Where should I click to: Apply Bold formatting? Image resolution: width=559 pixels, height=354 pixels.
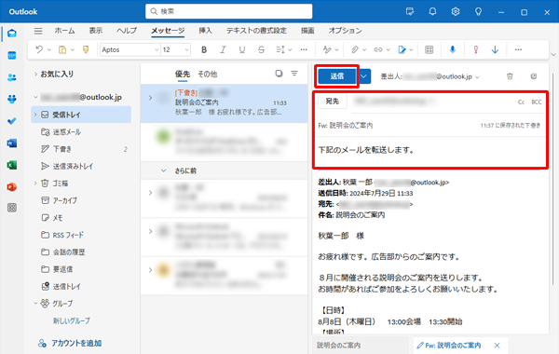tap(204, 49)
